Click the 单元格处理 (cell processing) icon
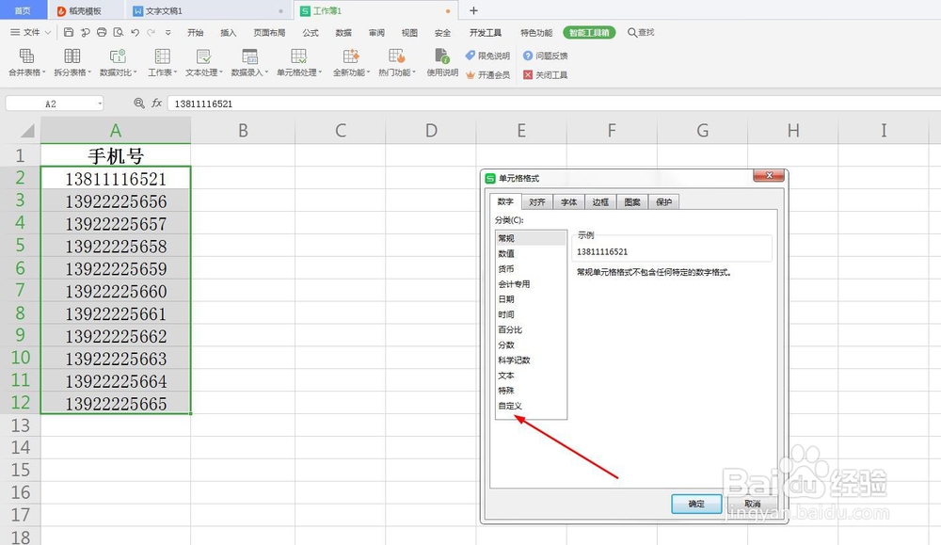Image resolution: width=941 pixels, height=545 pixels. [299, 56]
